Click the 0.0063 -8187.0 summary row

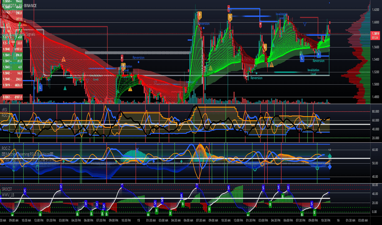click(x=12, y=97)
